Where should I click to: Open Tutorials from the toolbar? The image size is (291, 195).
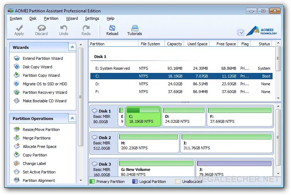[135, 28]
